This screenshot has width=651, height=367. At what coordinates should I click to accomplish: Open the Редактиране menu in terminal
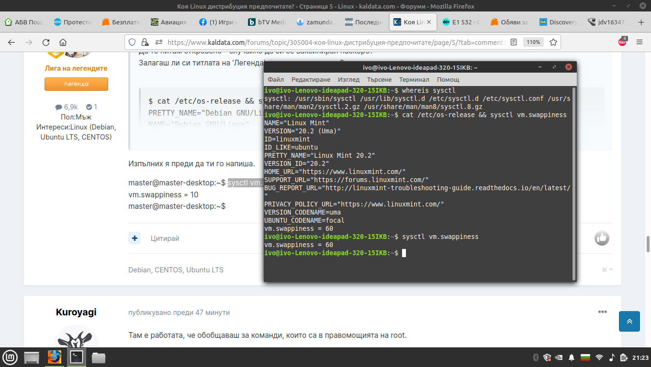311,79
